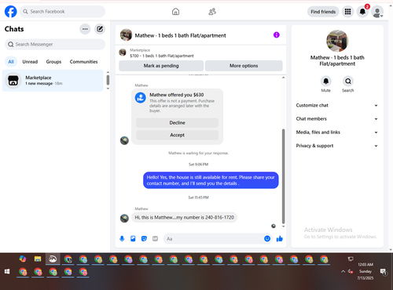The image size is (393, 290).
Task: Select the All chats filter tab
Action: (11, 62)
